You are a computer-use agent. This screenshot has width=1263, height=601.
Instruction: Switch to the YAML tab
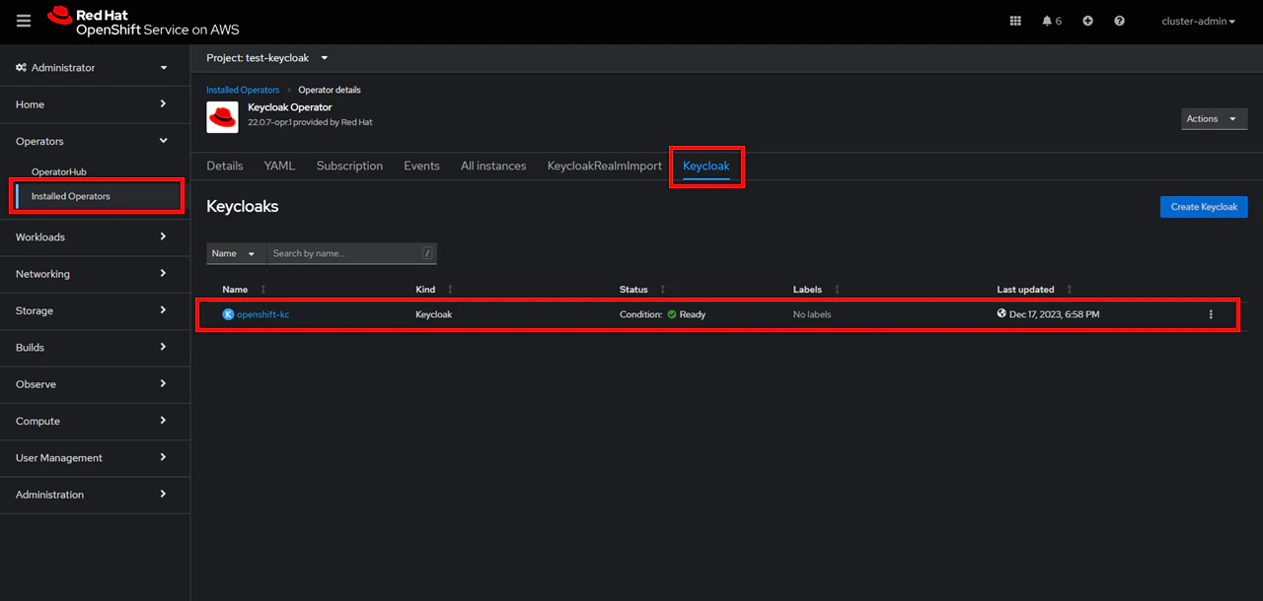pyautogui.click(x=279, y=166)
